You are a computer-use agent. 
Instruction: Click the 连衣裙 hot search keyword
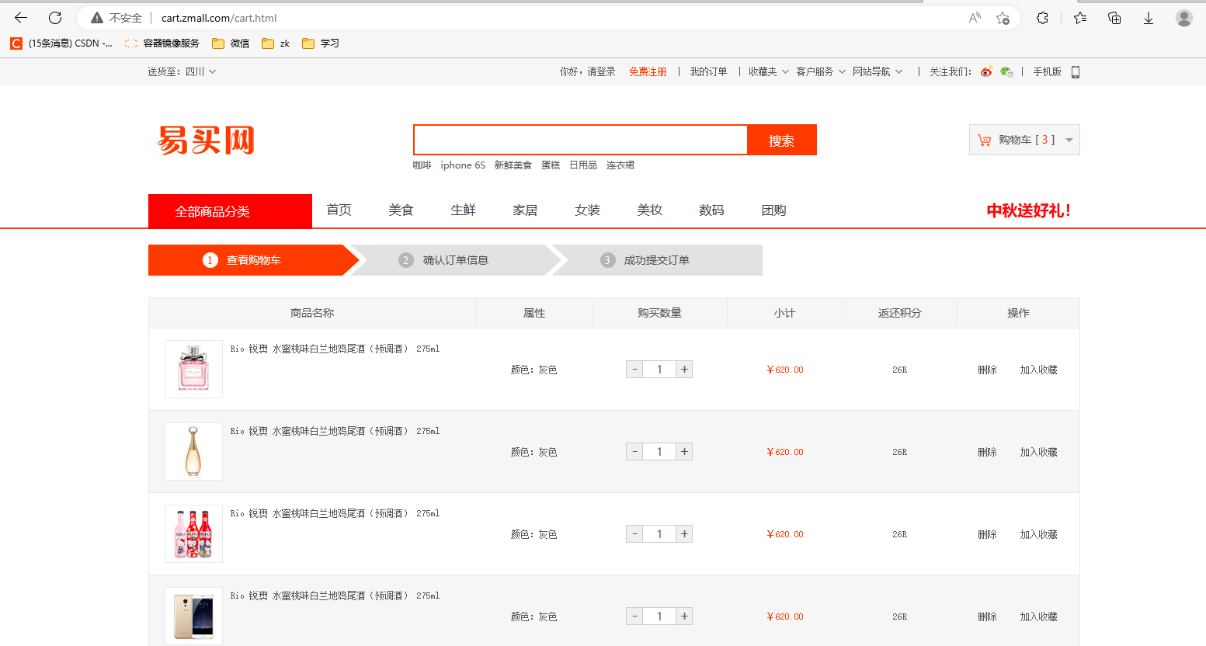tap(620, 165)
